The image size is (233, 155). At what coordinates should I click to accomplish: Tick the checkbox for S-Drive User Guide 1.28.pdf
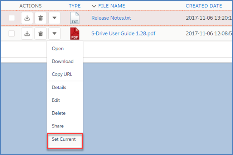[x=12, y=34]
